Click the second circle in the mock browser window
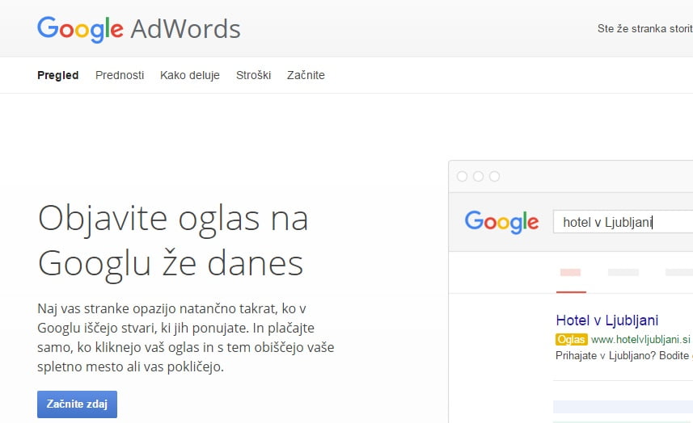693x423 pixels. pyautogui.click(x=479, y=176)
